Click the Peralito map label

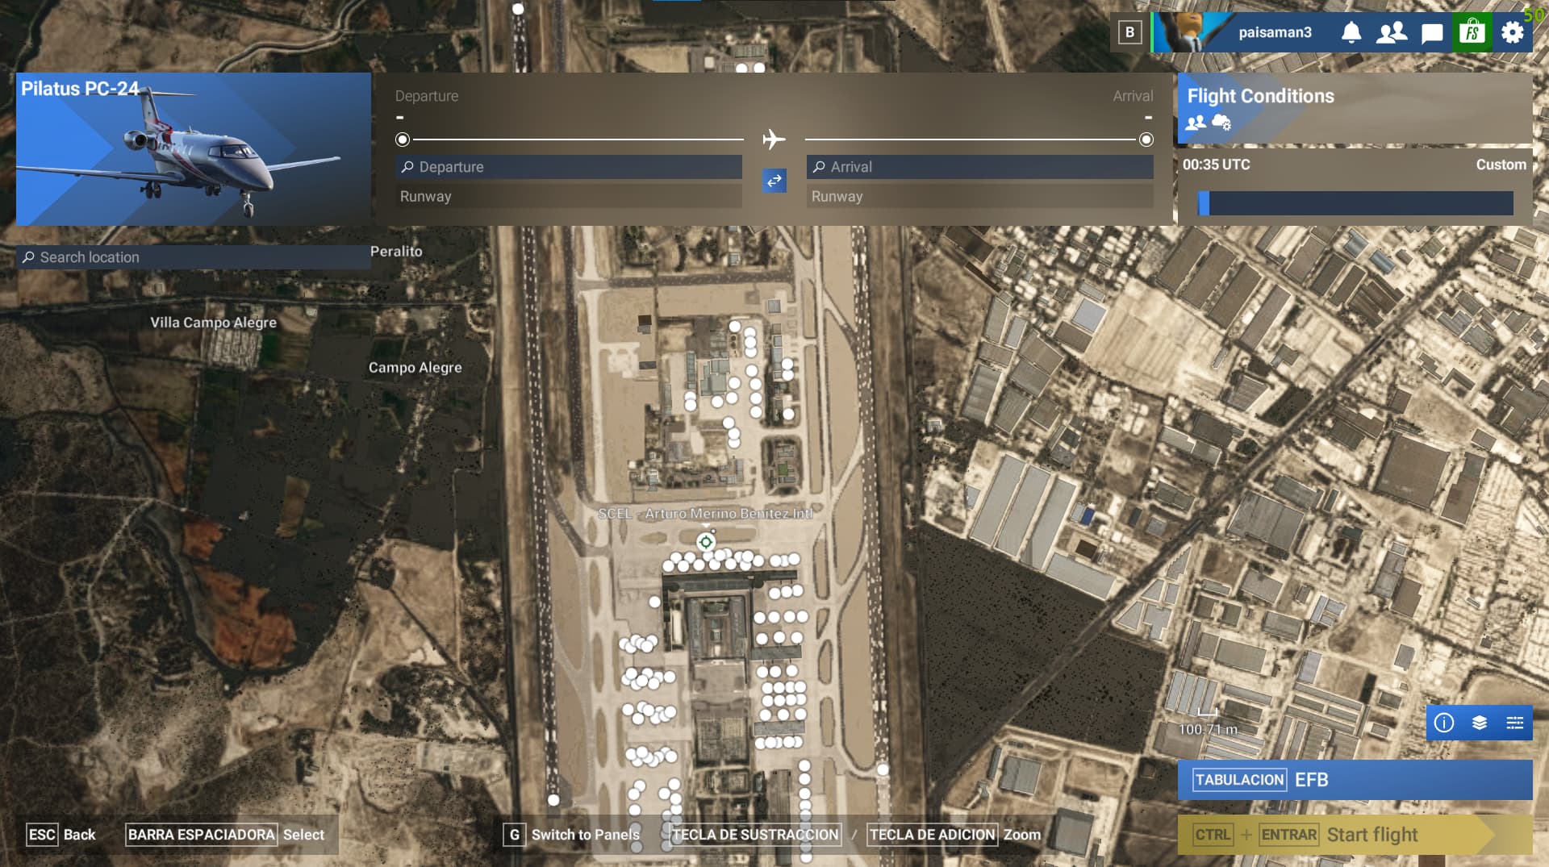(396, 252)
